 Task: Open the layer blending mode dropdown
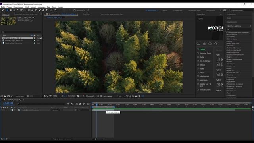(56, 110)
